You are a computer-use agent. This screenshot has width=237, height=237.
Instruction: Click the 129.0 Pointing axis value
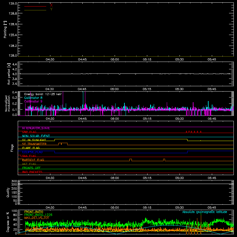(13, 4)
